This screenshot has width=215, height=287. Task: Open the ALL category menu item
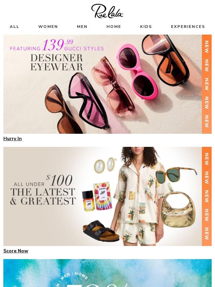click(14, 27)
